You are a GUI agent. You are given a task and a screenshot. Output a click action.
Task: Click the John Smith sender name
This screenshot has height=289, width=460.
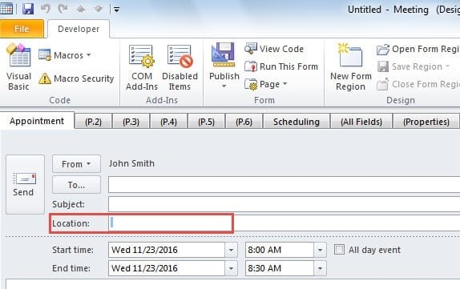coord(131,163)
